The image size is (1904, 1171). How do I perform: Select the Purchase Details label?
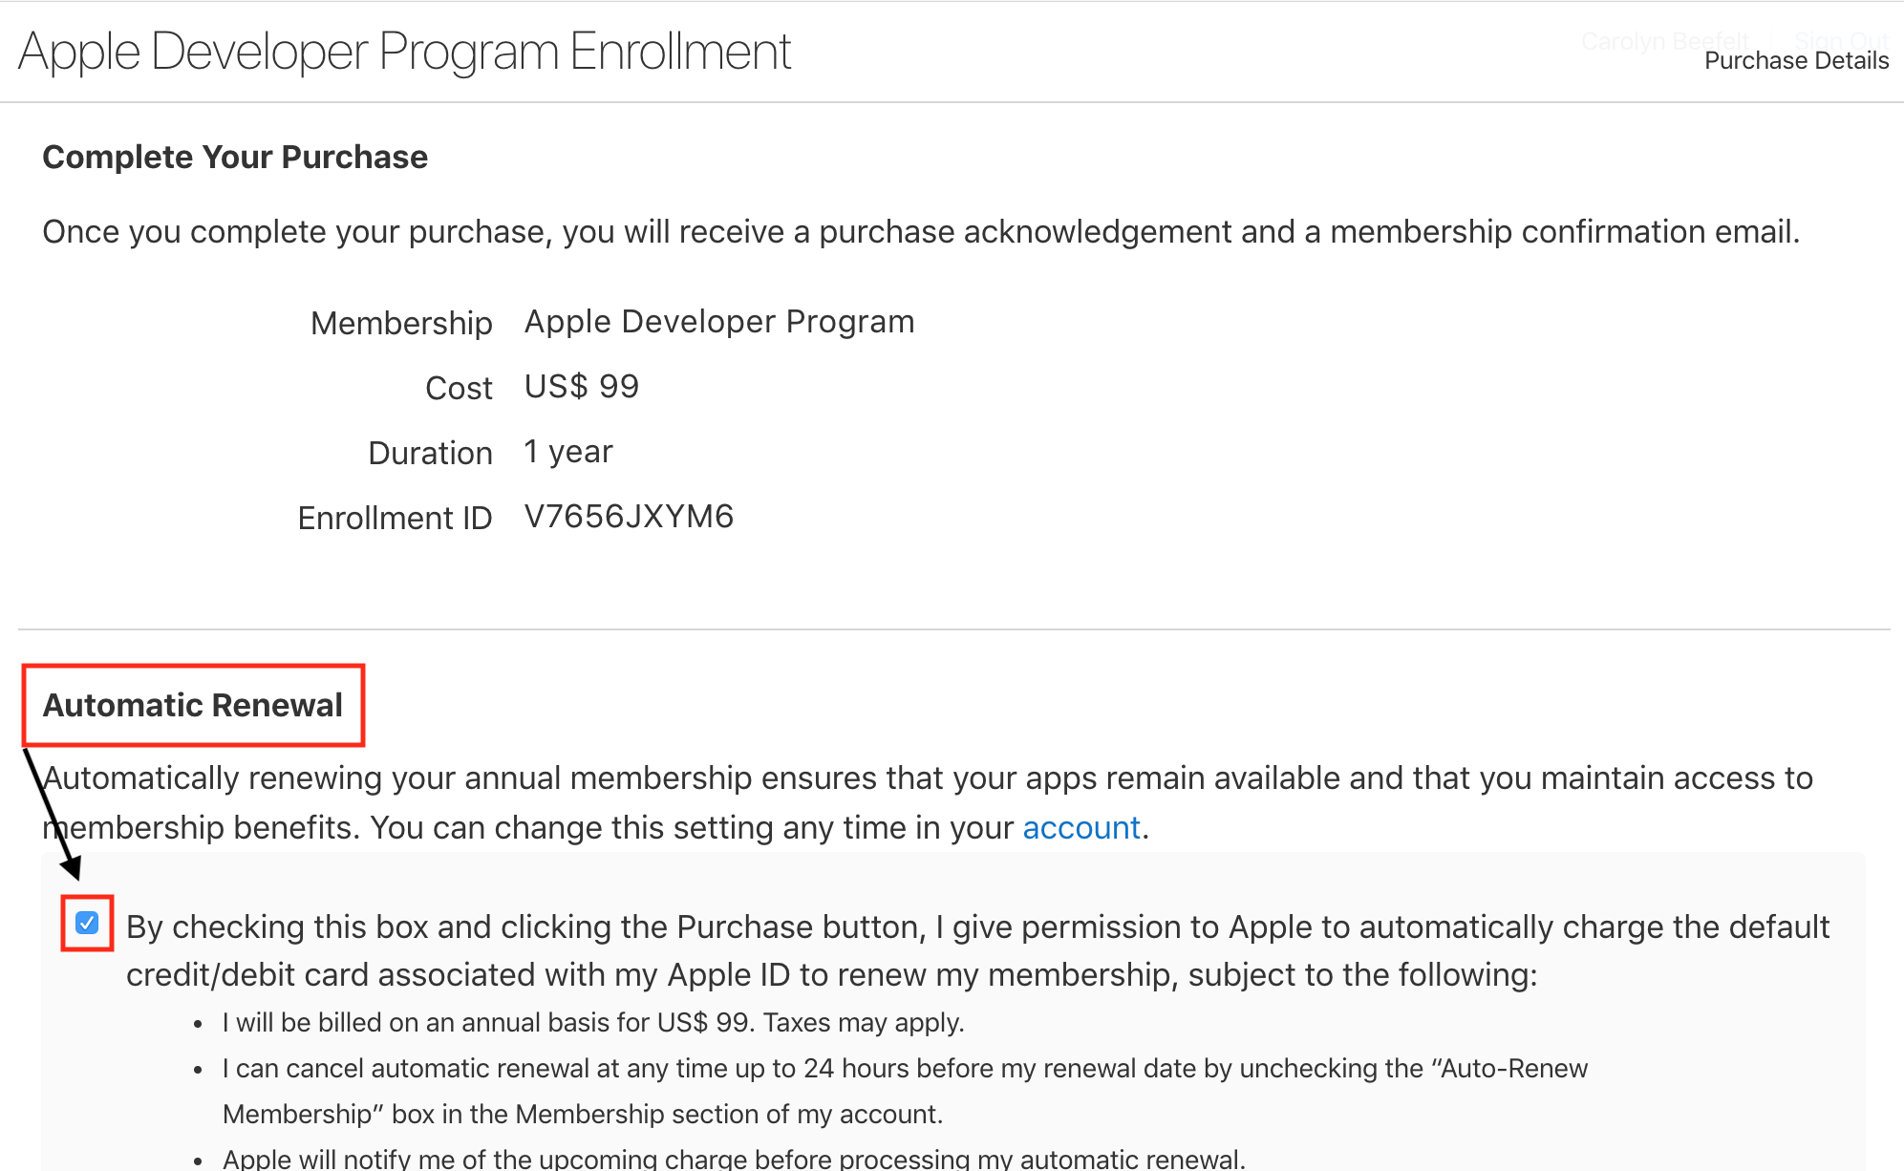point(1796,61)
